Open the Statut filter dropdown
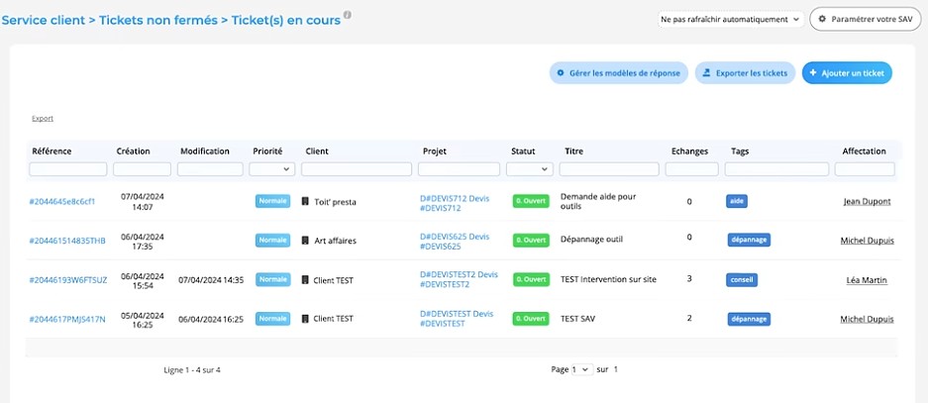This screenshot has height=403, width=928. click(529, 169)
